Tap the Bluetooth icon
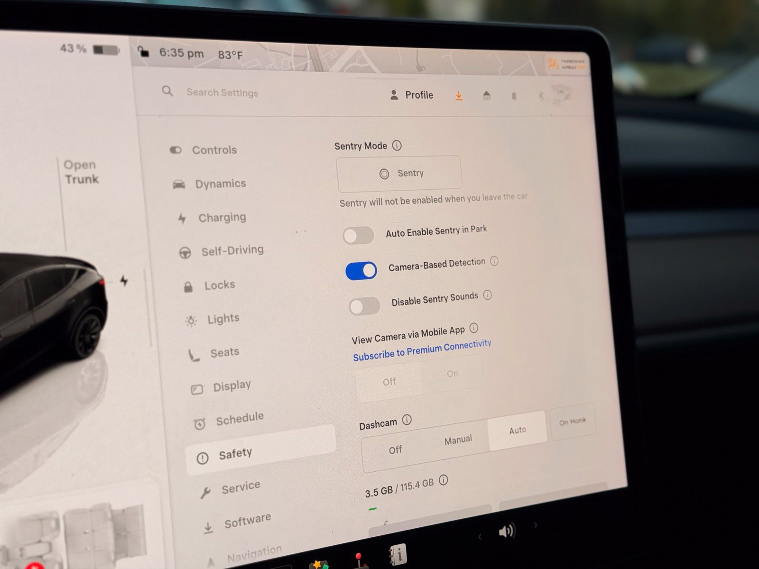This screenshot has height=569, width=759. point(540,96)
